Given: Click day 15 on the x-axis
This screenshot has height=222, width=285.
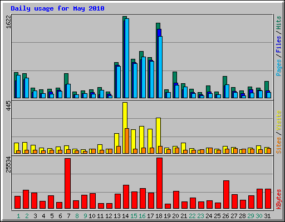Looking at the screenshot, I should [x=134, y=216].
